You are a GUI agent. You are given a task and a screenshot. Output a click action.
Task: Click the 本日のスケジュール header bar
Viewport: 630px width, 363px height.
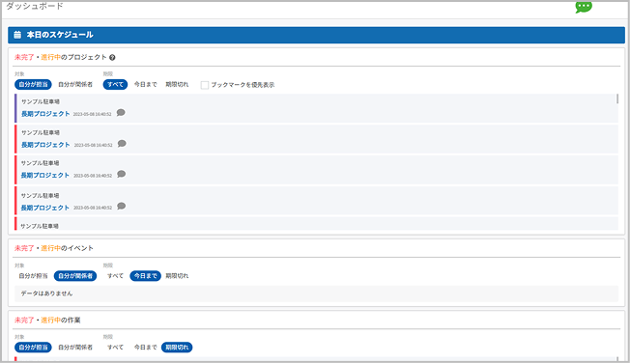click(316, 35)
